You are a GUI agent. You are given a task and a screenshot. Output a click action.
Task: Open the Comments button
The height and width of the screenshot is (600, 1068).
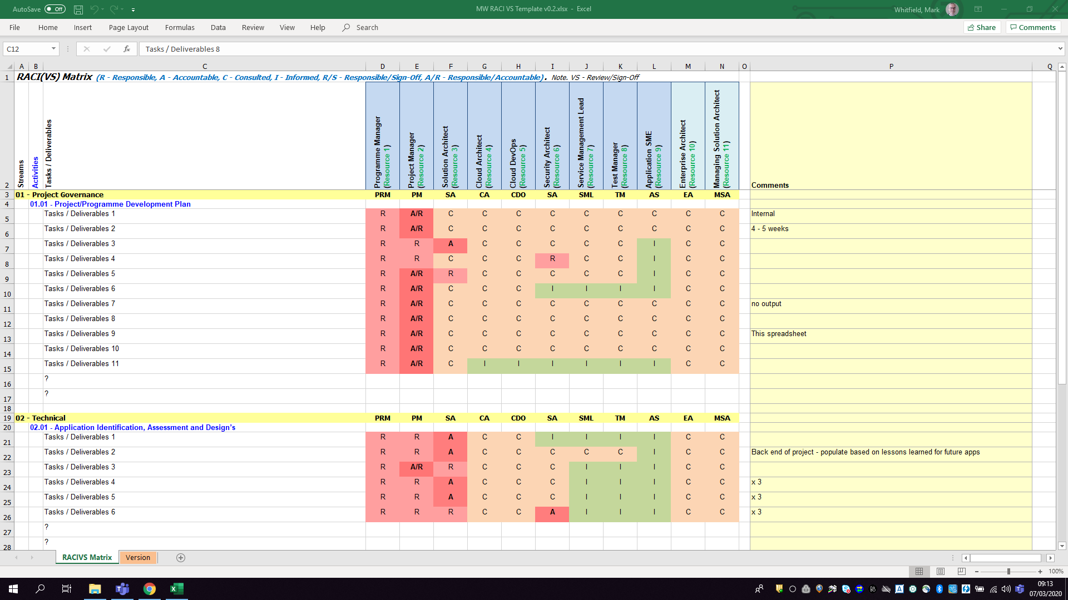tap(1033, 27)
